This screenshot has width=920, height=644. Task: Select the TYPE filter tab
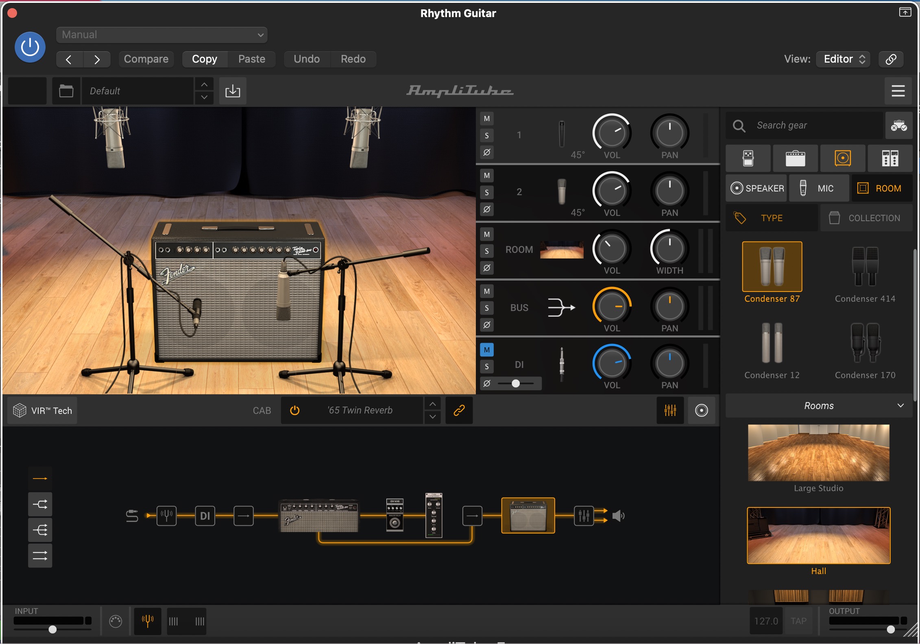click(772, 218)
